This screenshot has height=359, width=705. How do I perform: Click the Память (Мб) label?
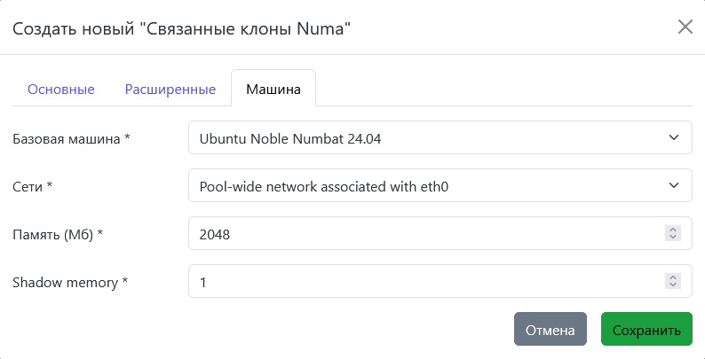[59, 234]
